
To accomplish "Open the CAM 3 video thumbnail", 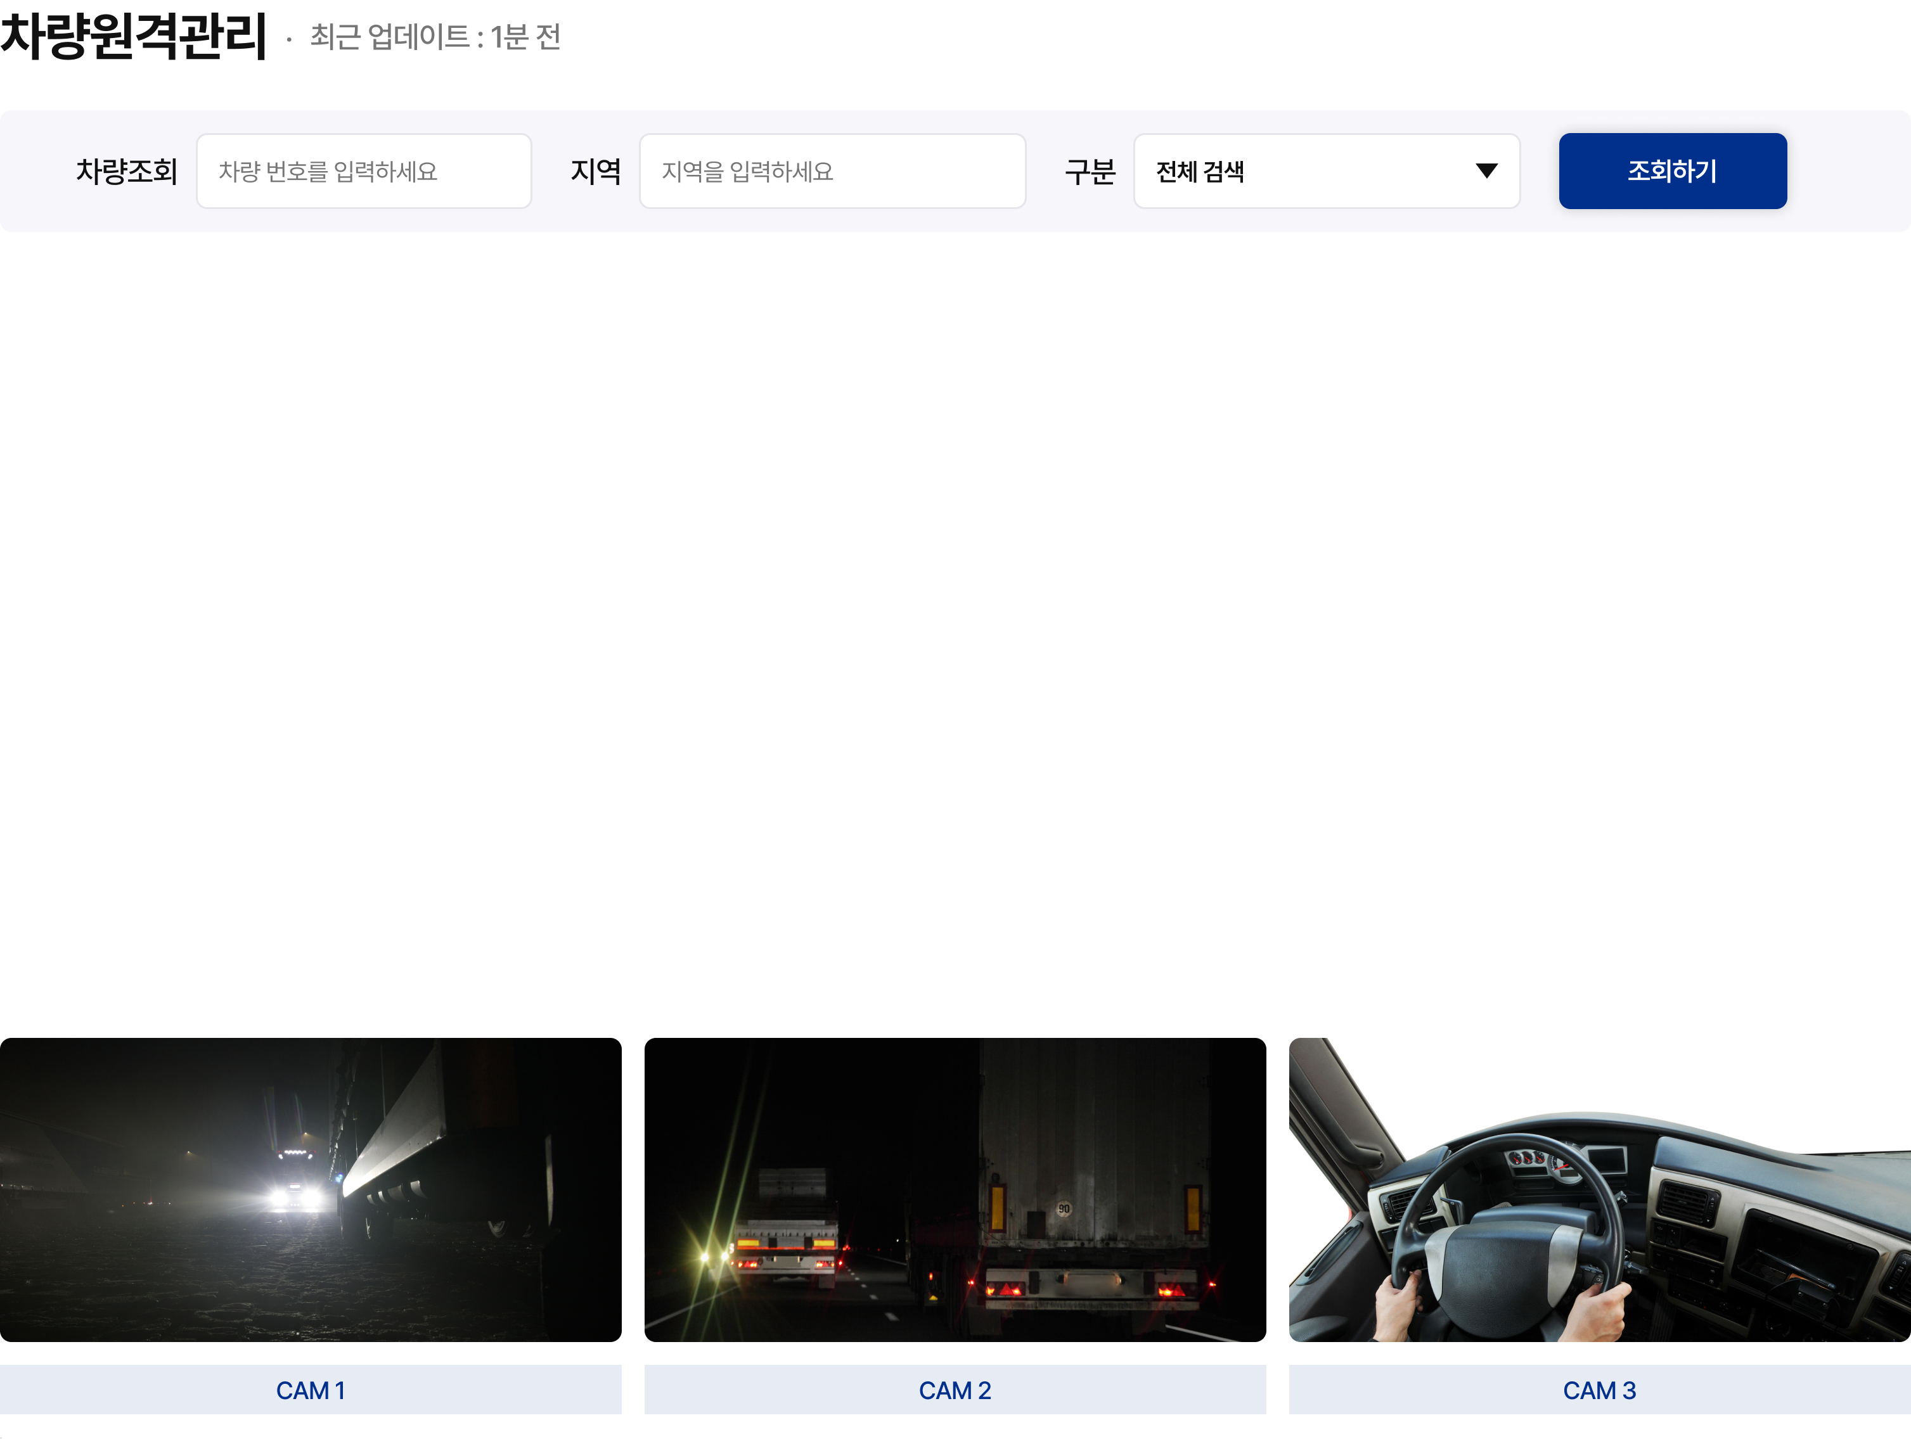I will pos(1600,1189).
